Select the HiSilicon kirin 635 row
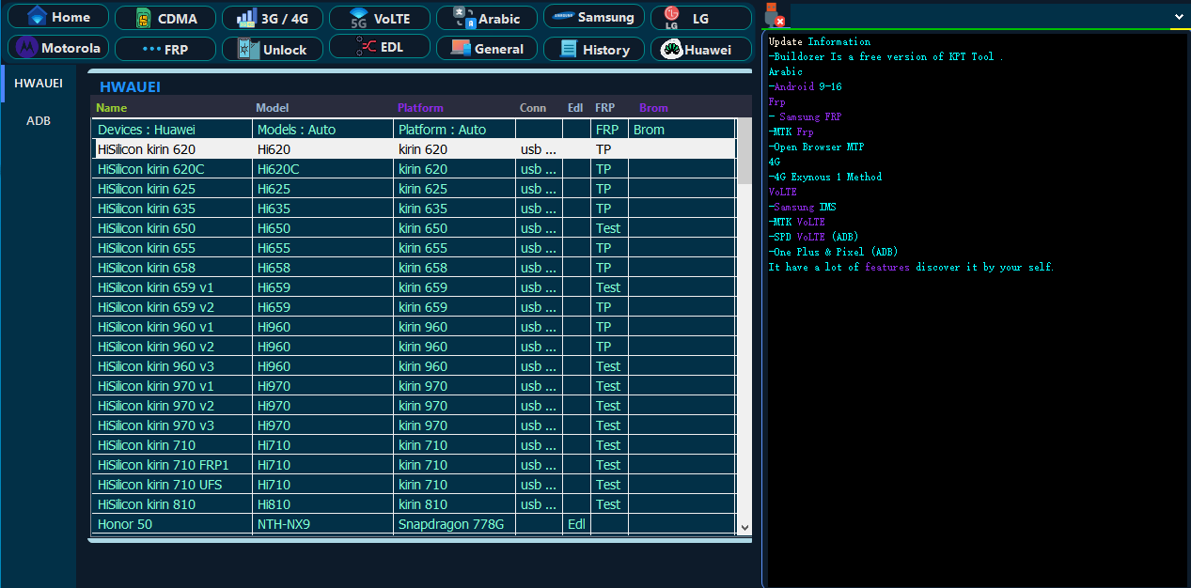The image size is (1191, 588). click(x=414, y=209)
